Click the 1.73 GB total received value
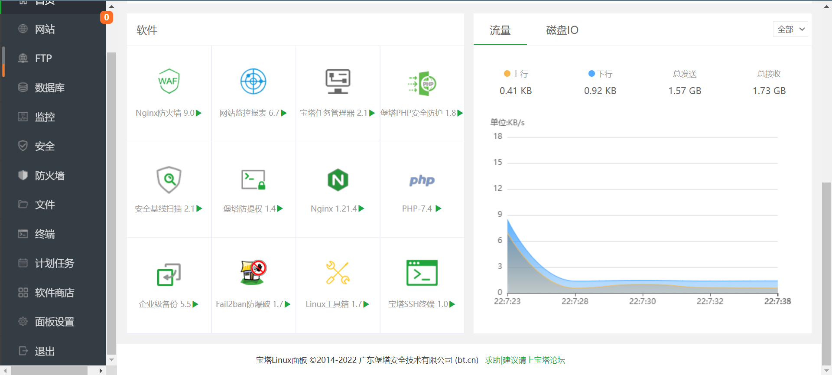The width and height of the screenshot is (832, 375). tap(769, 91)
